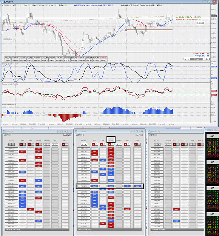219x236 pixels.
Task: Select USDCAD from the chart pair buttons
Action: (89, 60)
